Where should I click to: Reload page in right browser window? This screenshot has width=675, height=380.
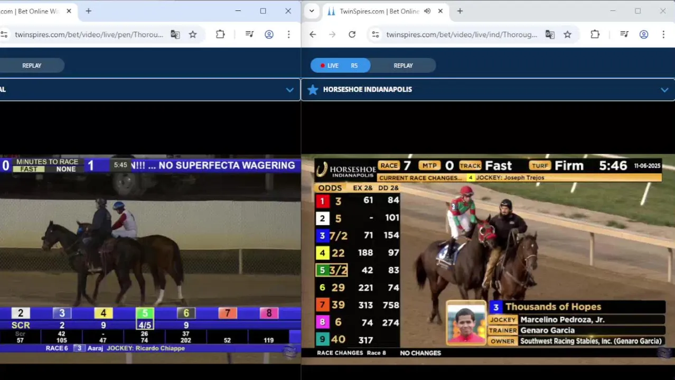[x=352, y=34]
